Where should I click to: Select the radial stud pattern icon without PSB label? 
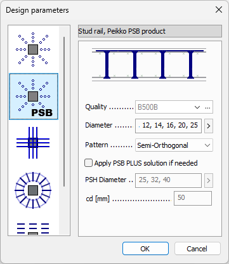(33, 49)
